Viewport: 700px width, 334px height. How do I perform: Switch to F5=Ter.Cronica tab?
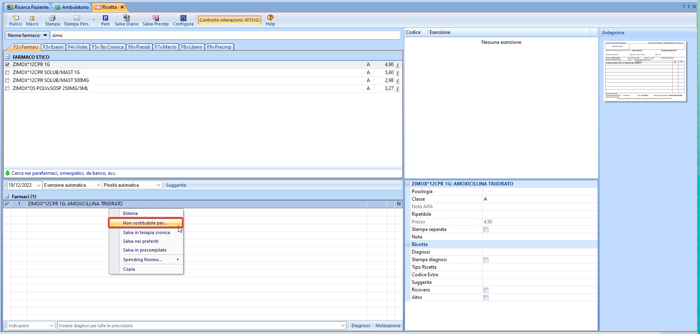point(108,47)
